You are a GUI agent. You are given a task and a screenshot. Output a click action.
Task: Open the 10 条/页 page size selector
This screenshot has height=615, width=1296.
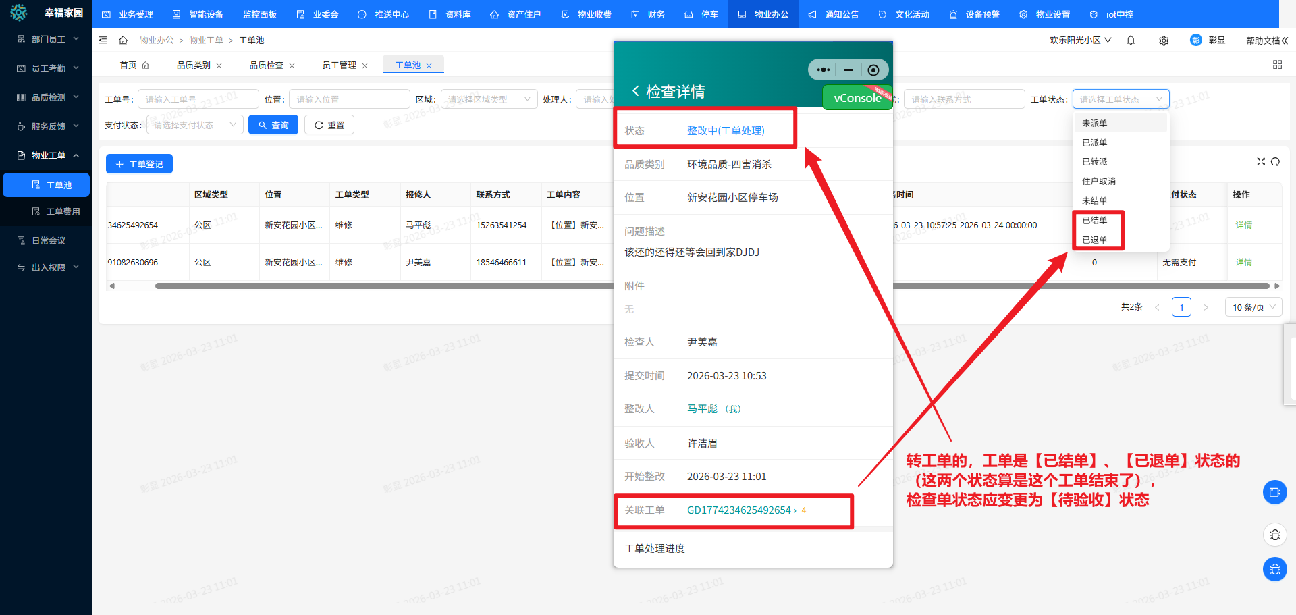pos(1253,307)
